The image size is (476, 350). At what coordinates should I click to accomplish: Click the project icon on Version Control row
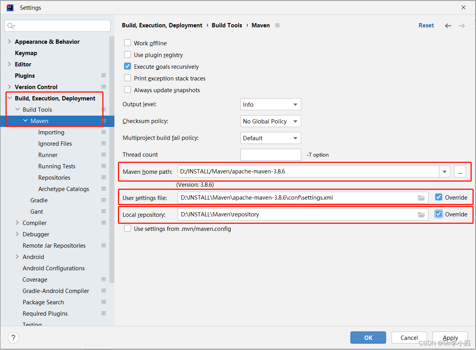coord(103,87)
